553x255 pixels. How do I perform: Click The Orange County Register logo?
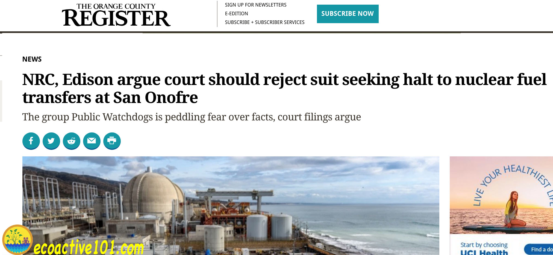[x=116, y=15]
